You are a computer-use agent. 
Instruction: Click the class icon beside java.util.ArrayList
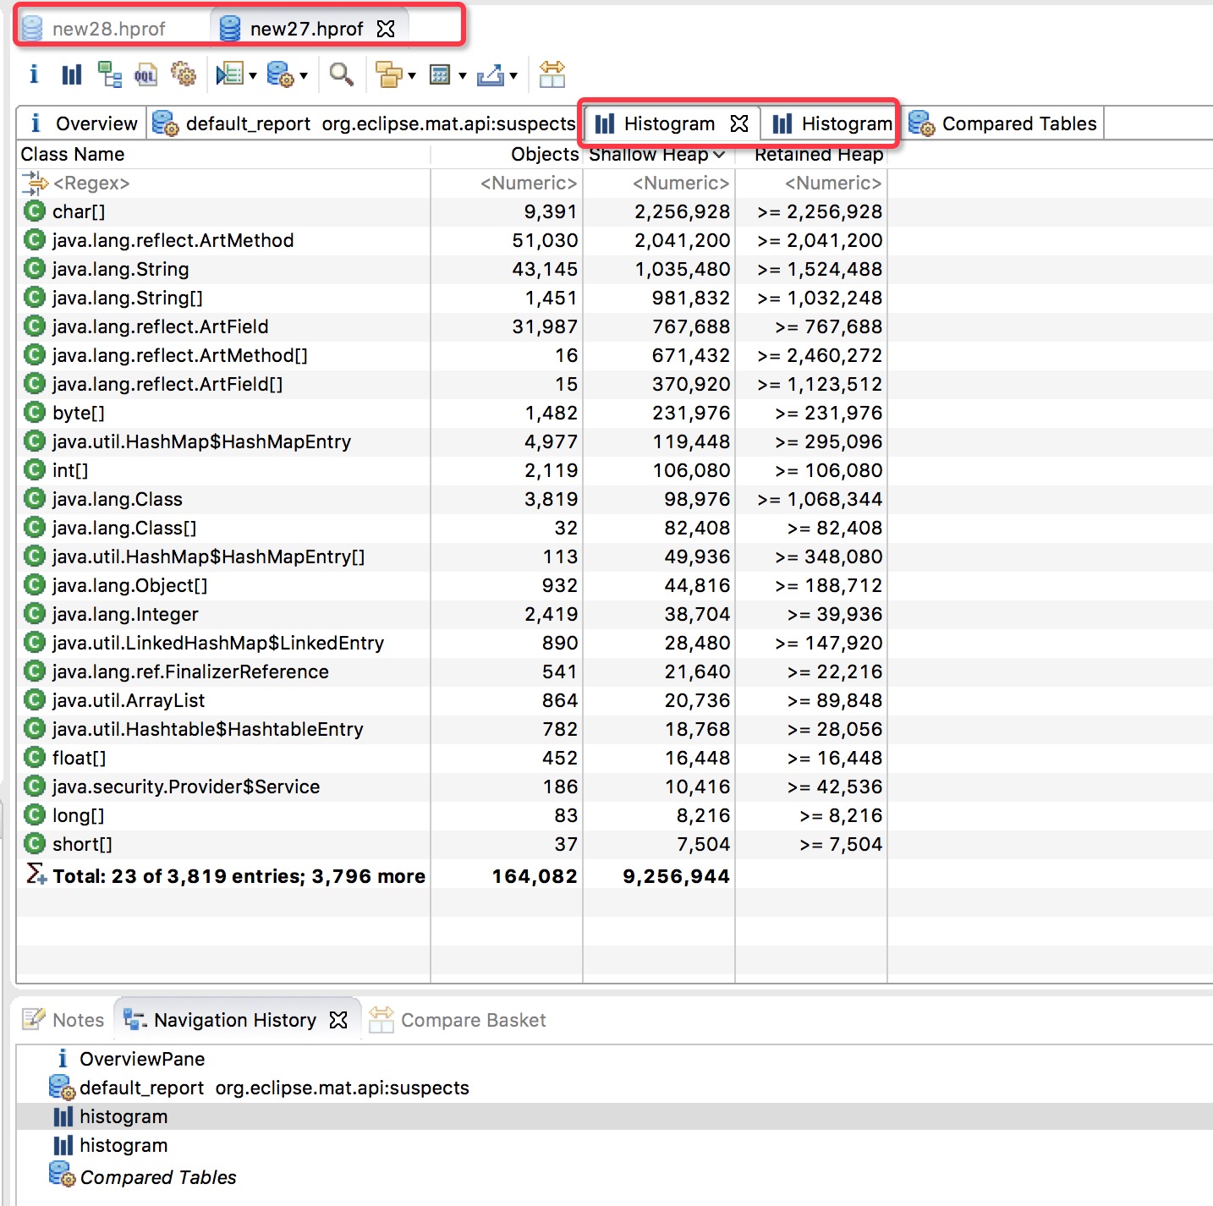tap(34, 700)
